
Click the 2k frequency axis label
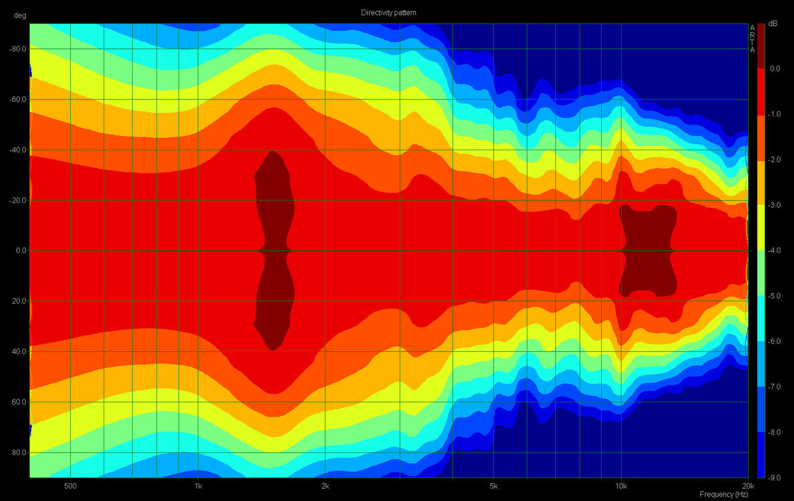click(325, 485)
